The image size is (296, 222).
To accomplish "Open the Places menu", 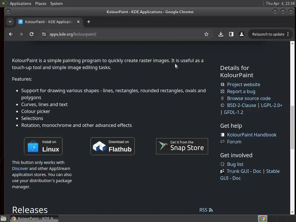I will coord(40,3).
